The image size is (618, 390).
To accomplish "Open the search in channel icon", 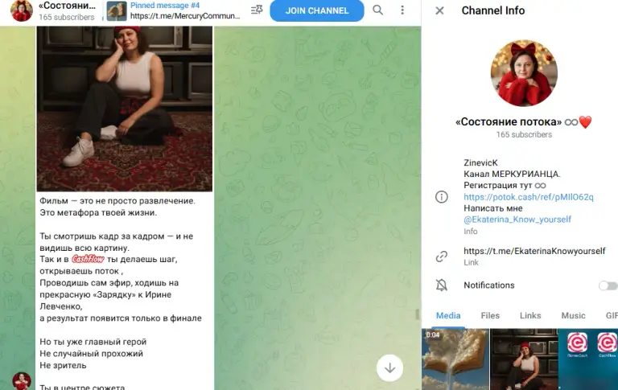I will [377, 10].
